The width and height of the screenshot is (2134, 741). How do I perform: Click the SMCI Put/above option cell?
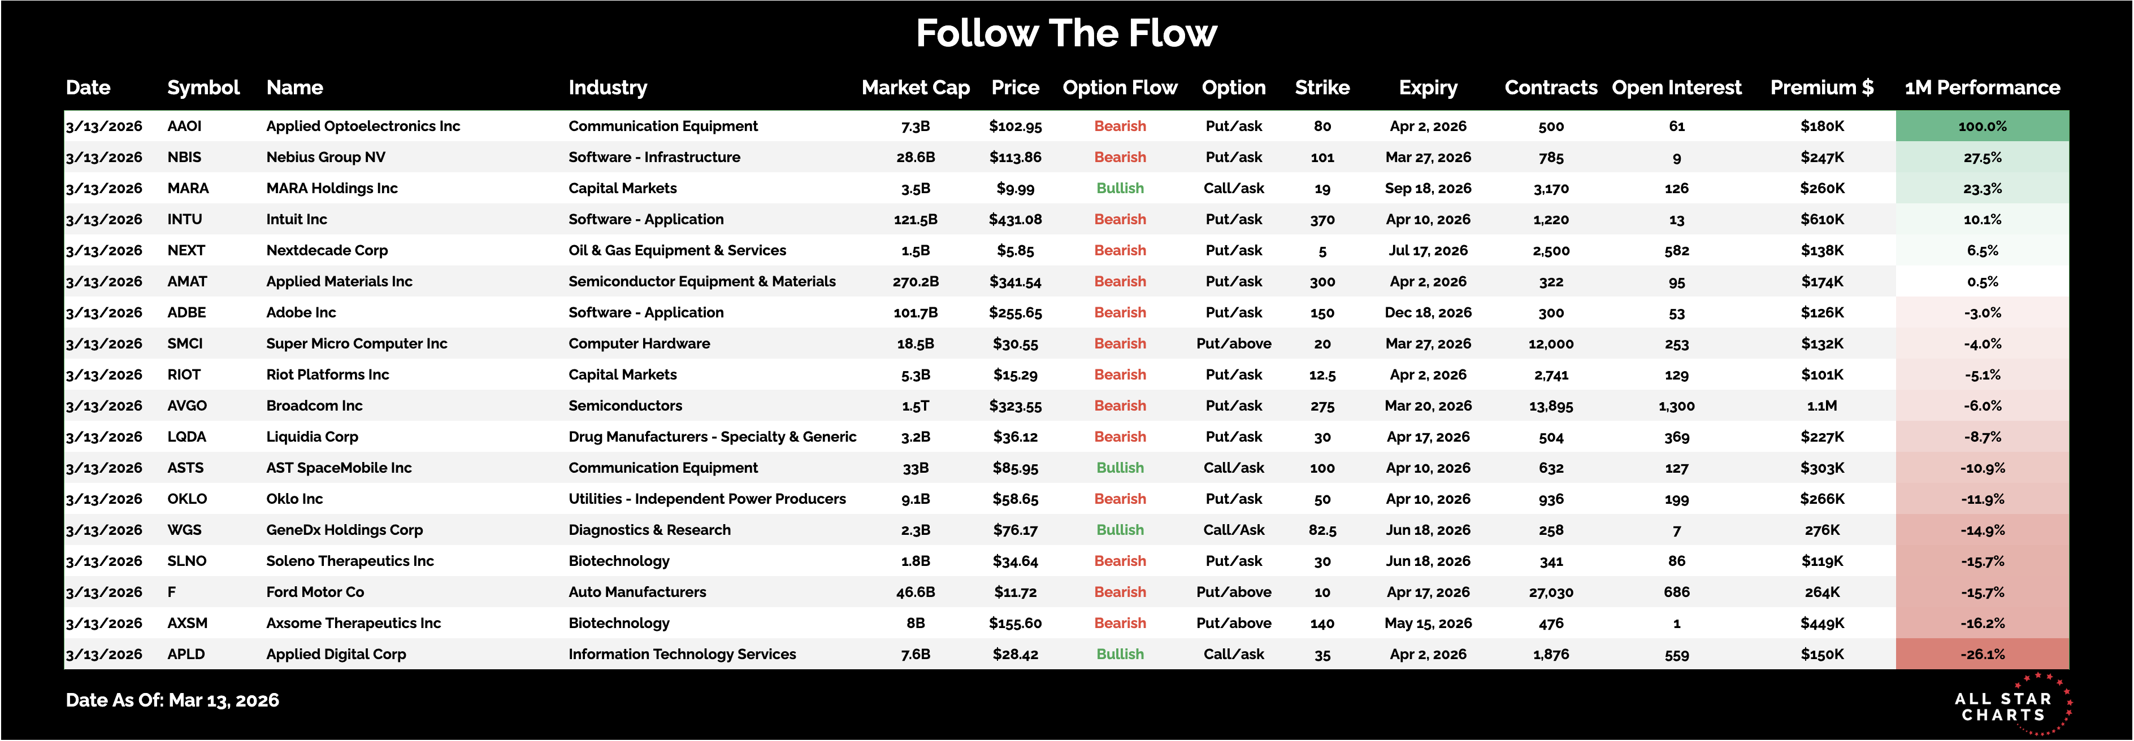pyautogui.click(x=1234, y=343)
